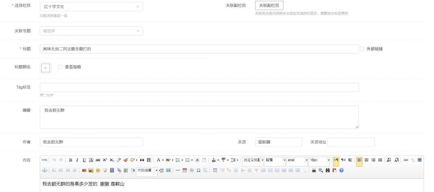Open arial font family dropdown

coord(297,161)
